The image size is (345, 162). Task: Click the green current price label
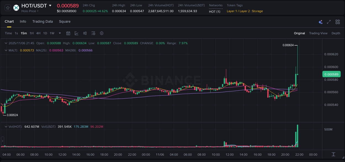point(331,74)
